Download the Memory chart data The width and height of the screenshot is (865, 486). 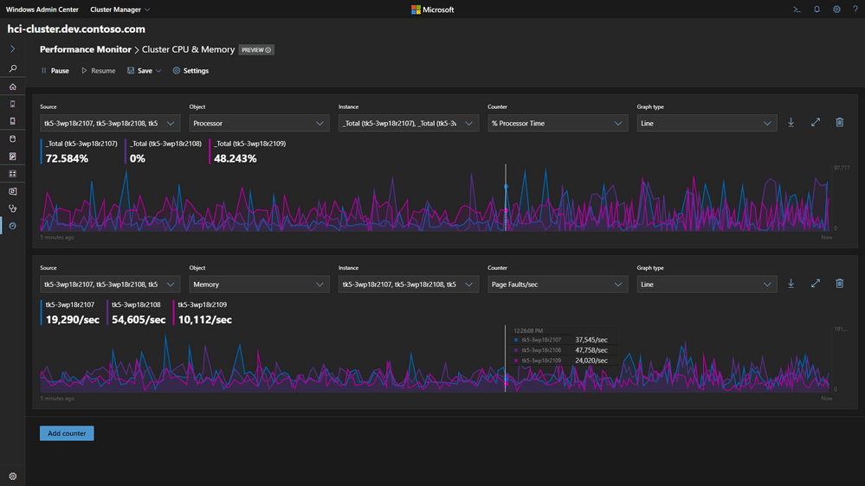(x=791, y=284)
